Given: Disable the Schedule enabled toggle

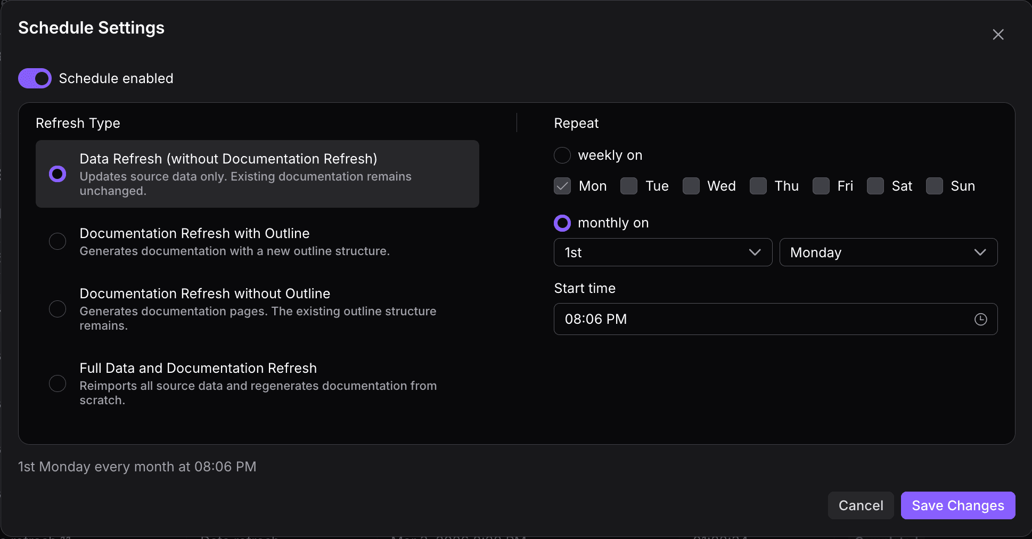Looking at the screenshot, I should [34, 78].
